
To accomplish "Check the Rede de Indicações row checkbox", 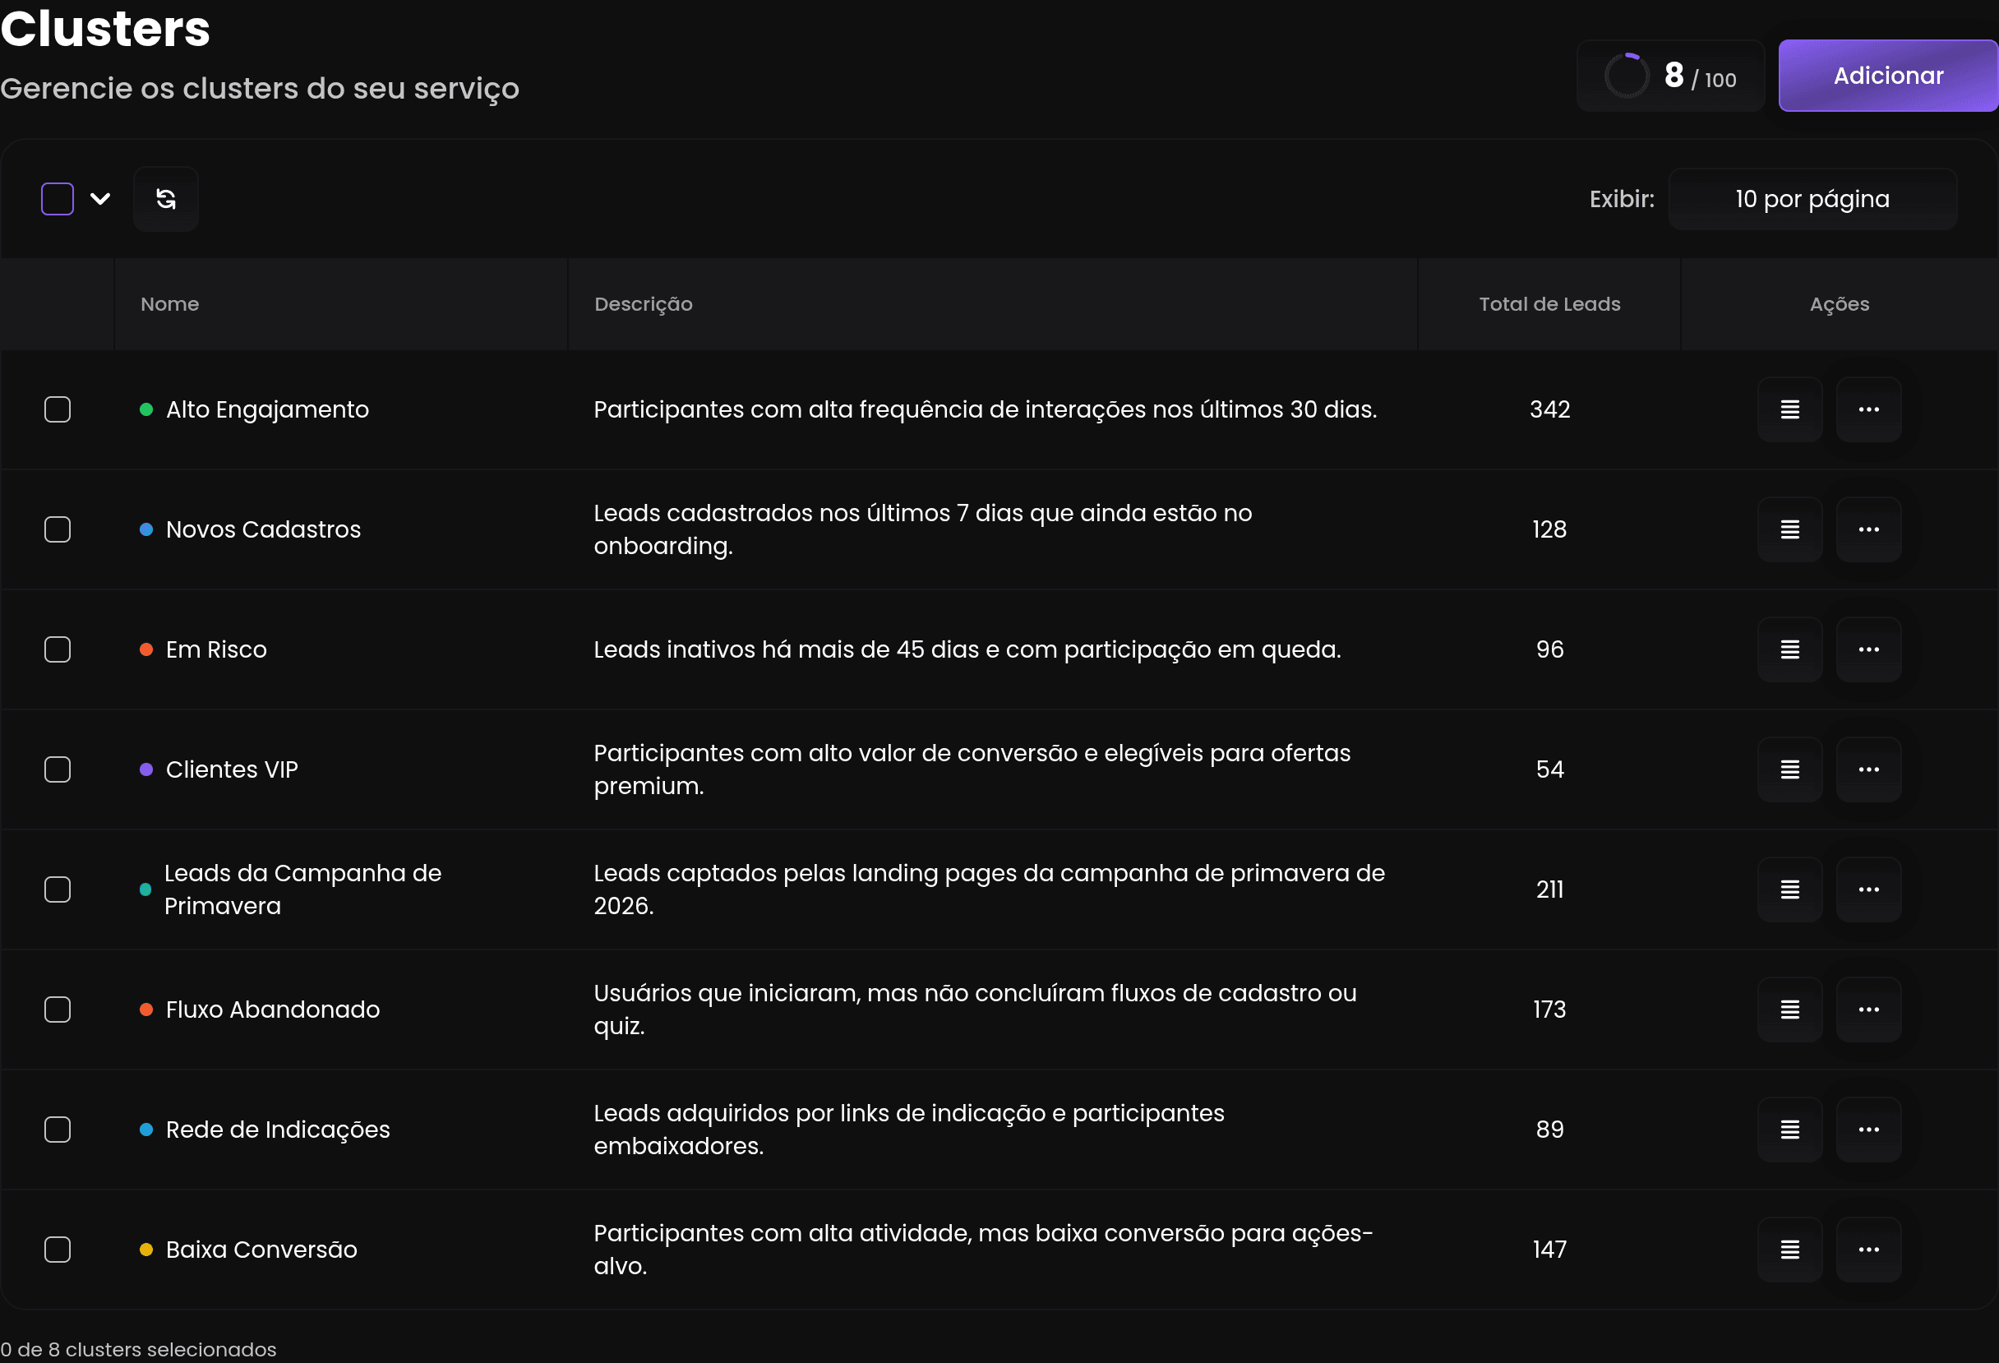I will (58, 1130).
